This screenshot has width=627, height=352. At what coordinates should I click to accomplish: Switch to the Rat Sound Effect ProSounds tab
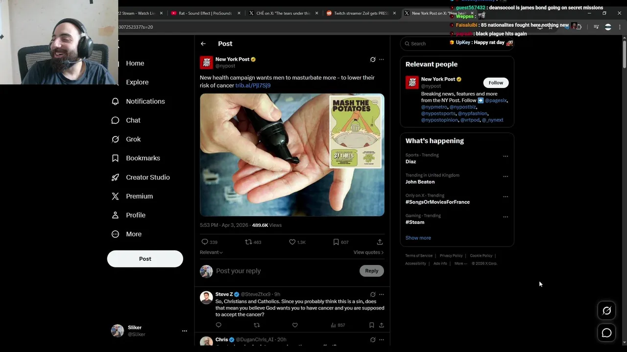(x=205, y=13)
